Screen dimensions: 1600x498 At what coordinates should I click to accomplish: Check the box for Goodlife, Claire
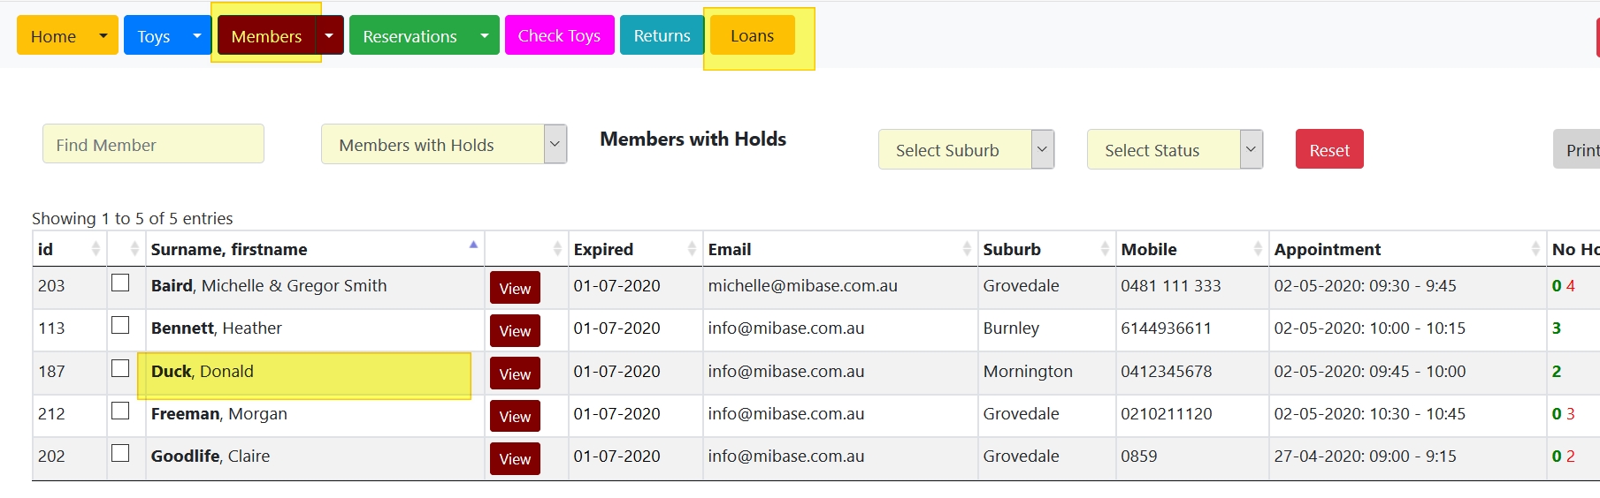[x=120, y=454]
